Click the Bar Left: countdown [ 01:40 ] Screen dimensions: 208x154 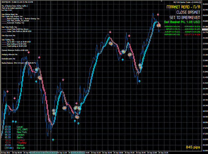pyautogui.click(x=9, y=148)
